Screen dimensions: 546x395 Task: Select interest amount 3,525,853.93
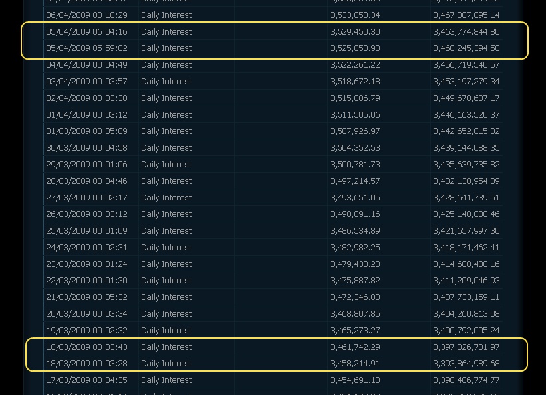[355, 48]
